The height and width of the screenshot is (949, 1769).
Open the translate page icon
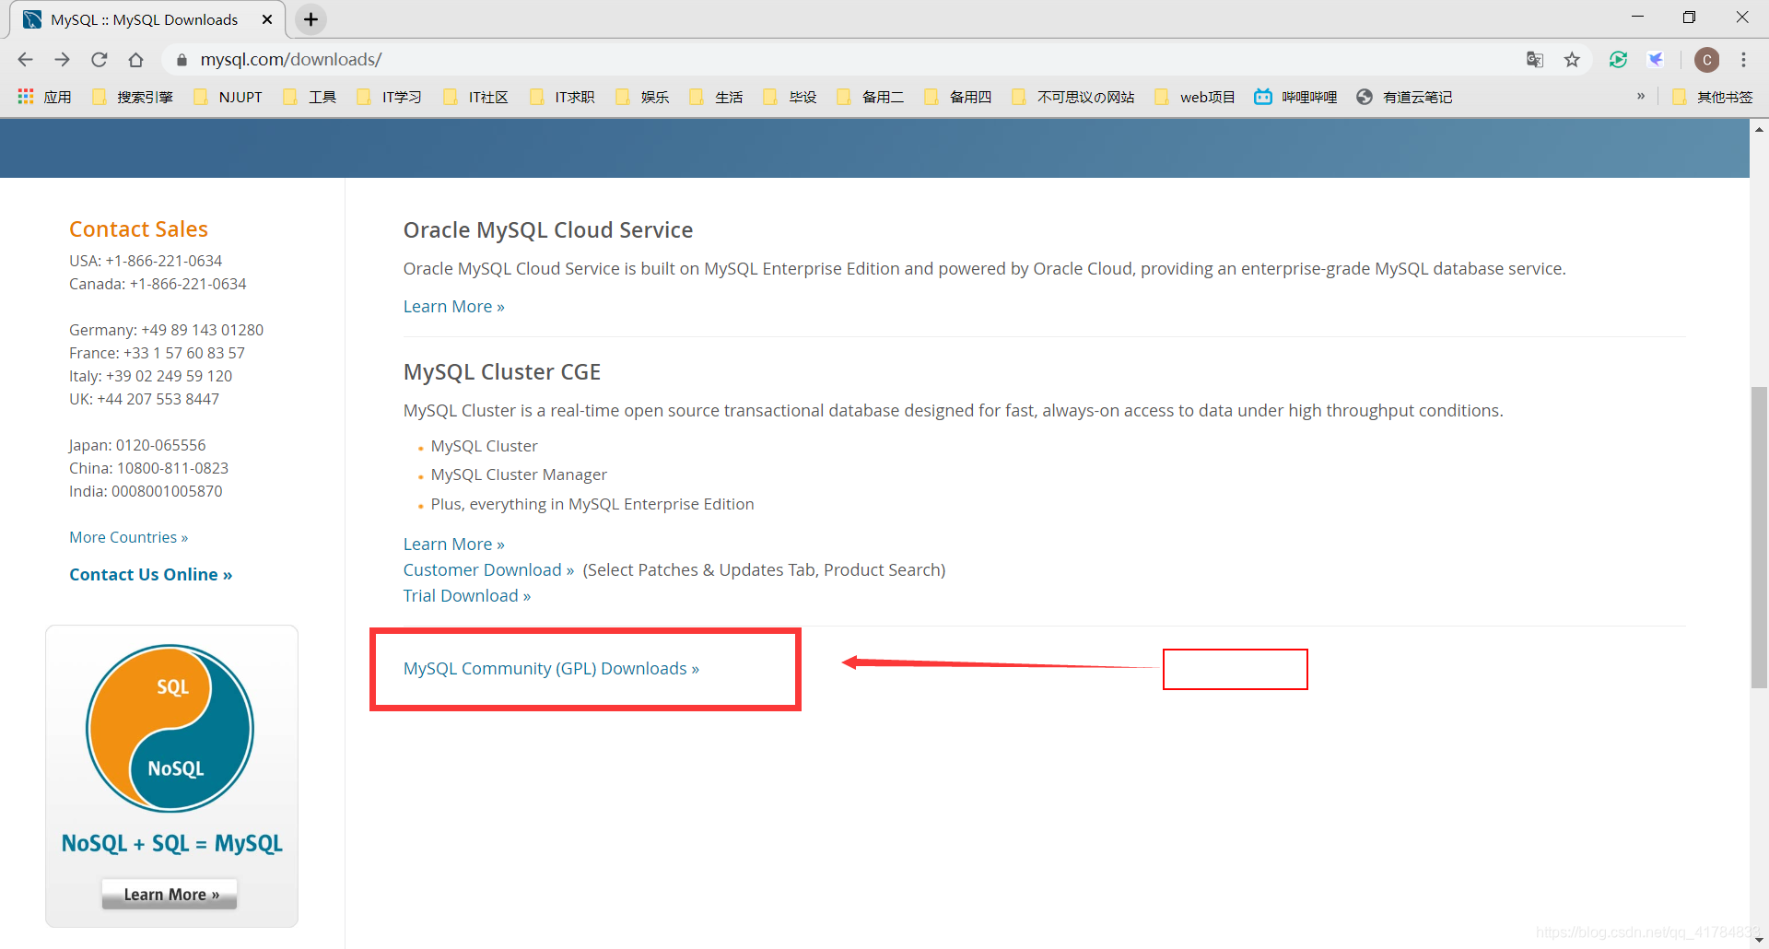(x=1535, y=59)
